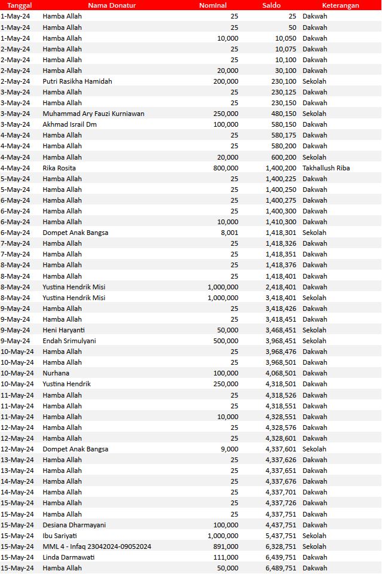
Task: Click the Tanggal column header
Action: click(19, 5)
